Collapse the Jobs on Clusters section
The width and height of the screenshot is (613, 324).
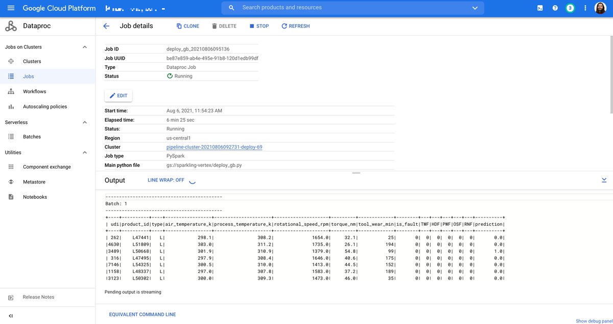(x=85, y=47)
